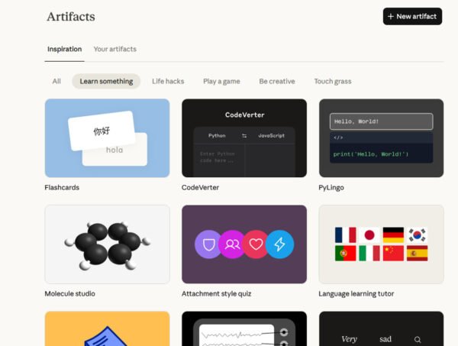Click the blue lightning bolt icon

[280, 244]
